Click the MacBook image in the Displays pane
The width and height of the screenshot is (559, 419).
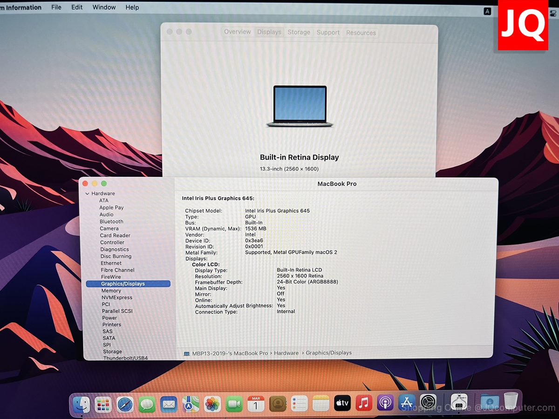[x=300, y=106]
